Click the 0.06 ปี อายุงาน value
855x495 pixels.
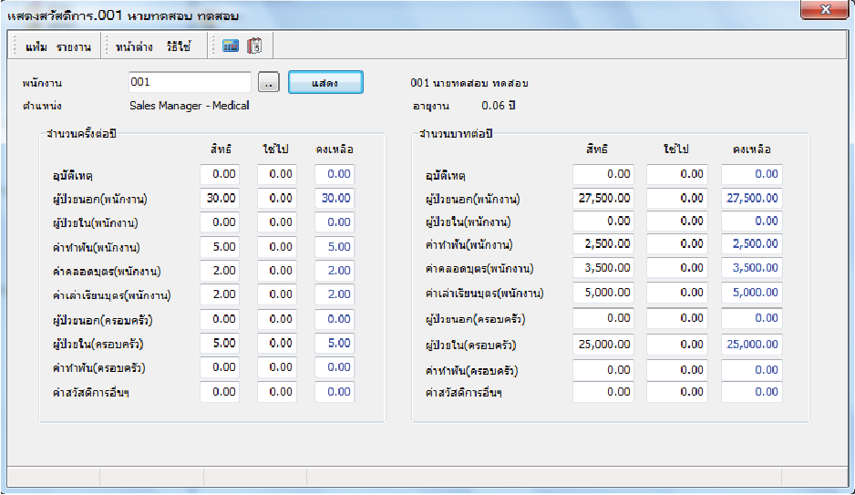(x=499, y=105)
